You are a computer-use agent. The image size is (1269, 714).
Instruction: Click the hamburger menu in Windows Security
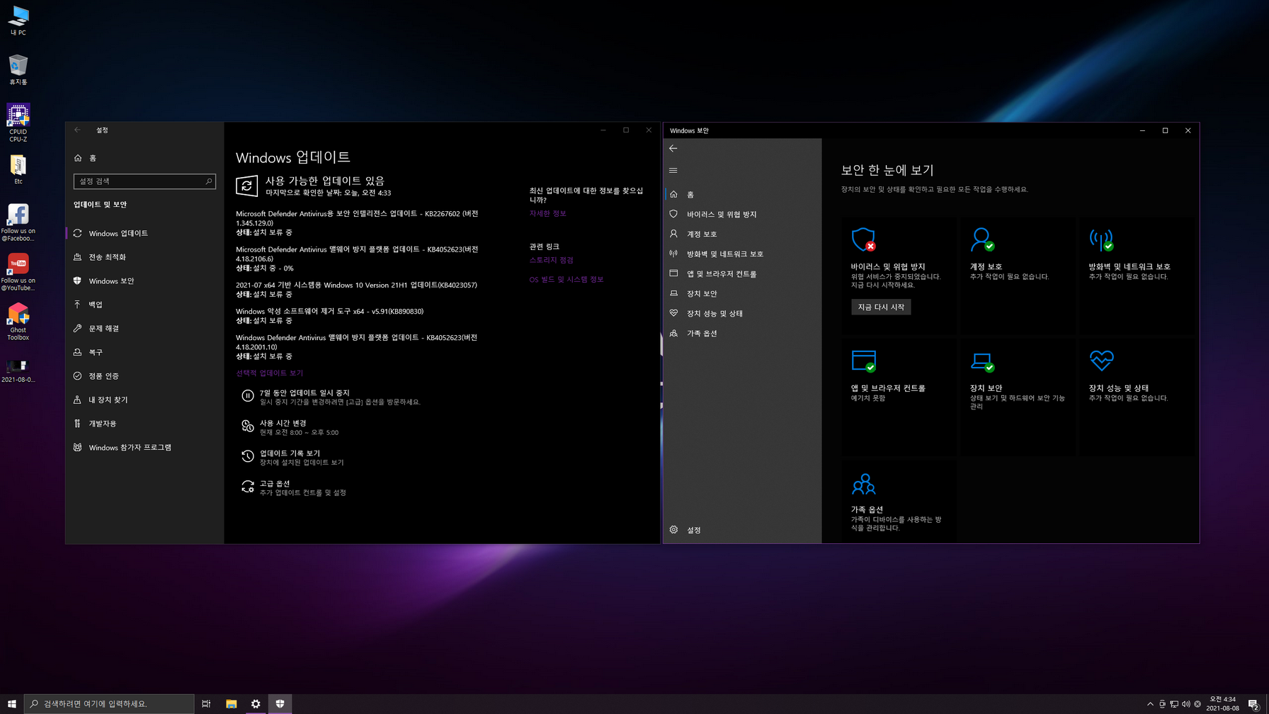(x=673, y=170)
